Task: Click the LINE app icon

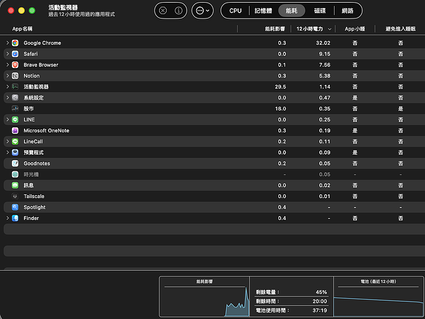Action: (15, 119)
